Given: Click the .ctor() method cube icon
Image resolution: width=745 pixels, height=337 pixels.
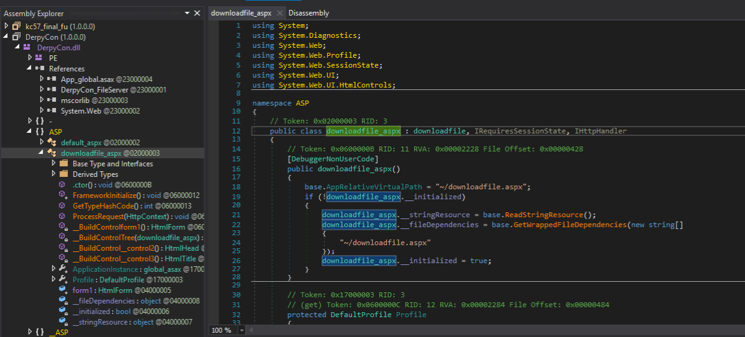Looking at the screenshot, I should pyautogui.click(x=63, y=185).
